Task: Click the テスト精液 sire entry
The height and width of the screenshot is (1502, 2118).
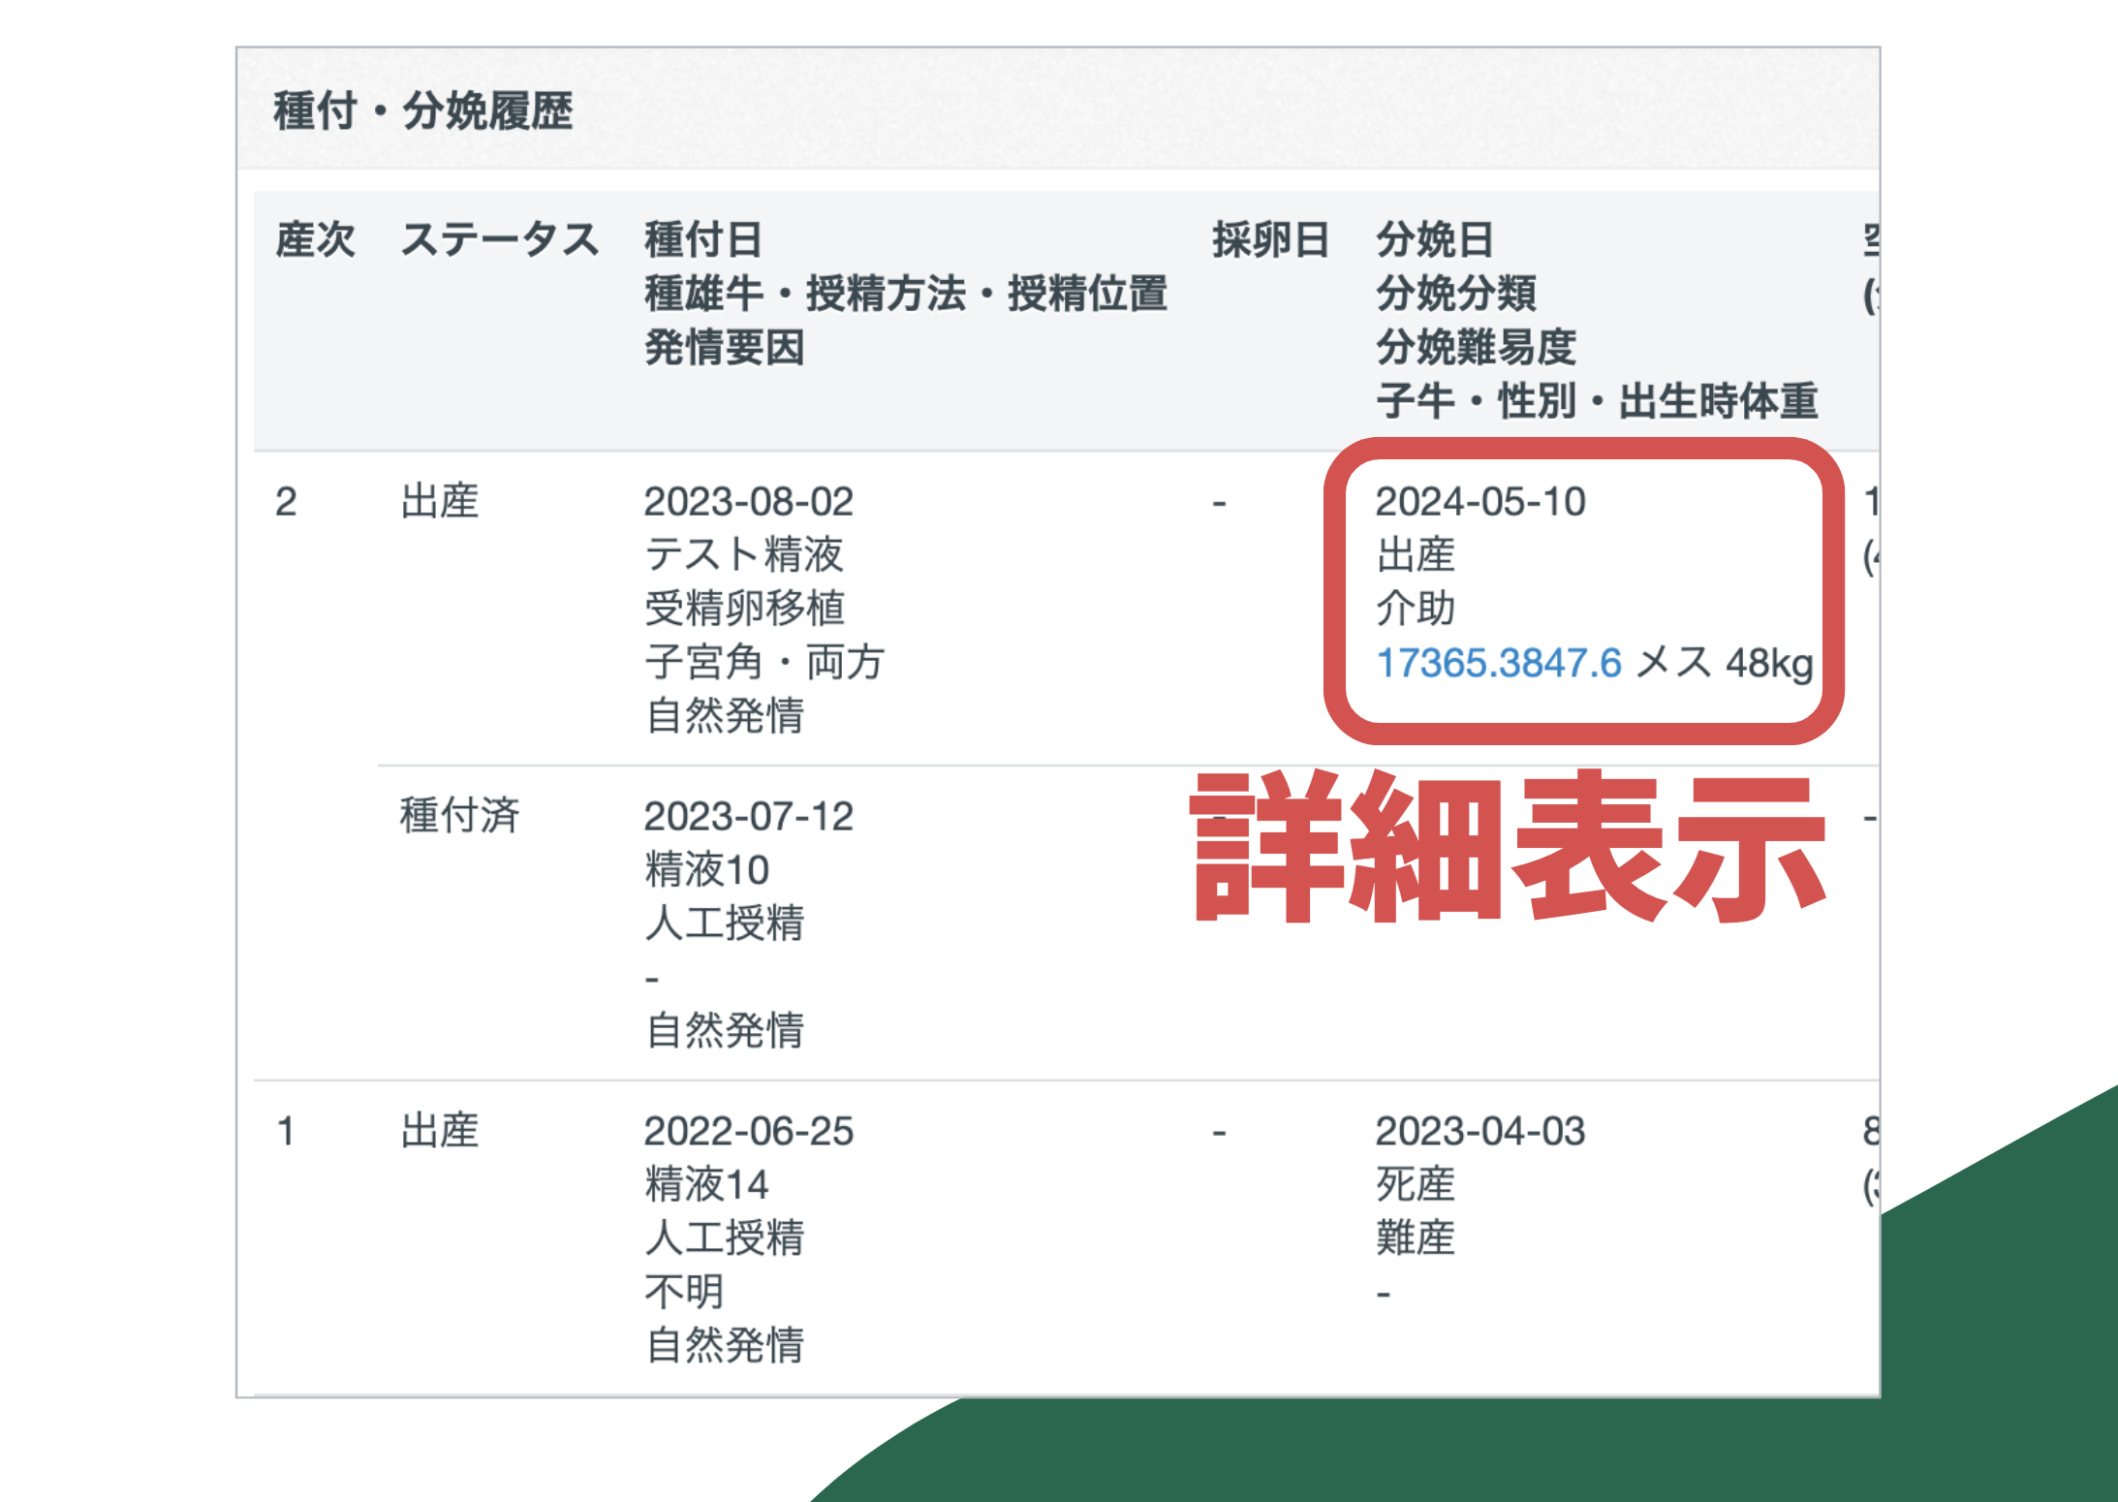Action: (x=744, y=555)
